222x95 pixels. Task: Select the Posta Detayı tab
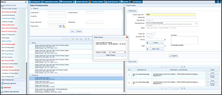click(132, 11)
